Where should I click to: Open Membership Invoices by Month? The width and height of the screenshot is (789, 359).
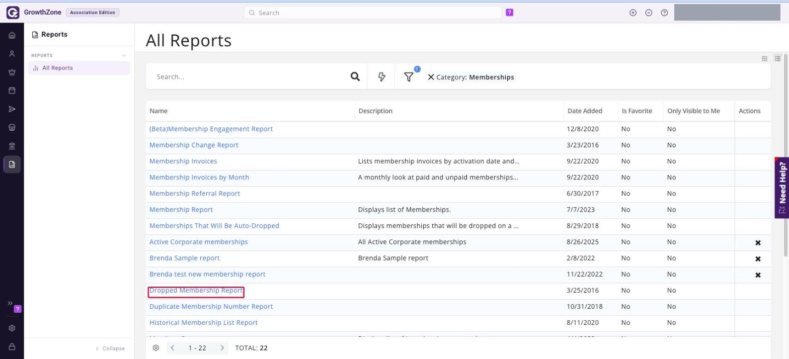[199, 177]
